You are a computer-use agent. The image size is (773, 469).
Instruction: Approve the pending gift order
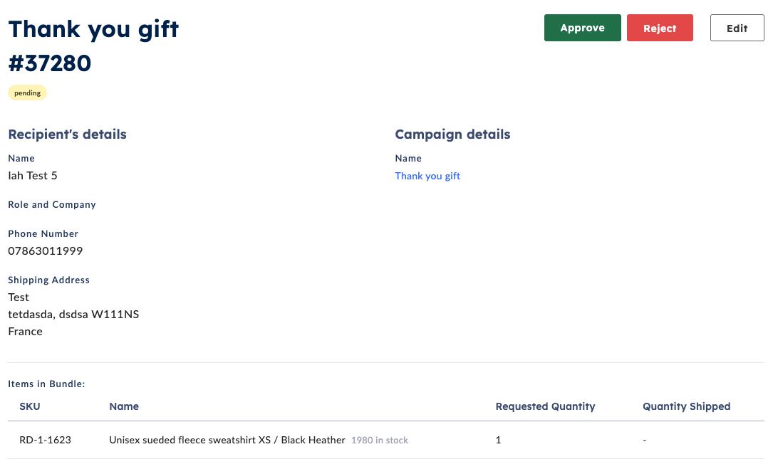(x=582, y=28)
